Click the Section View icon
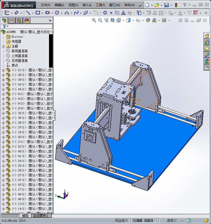The image size is (211, 224). coord(112,20)
